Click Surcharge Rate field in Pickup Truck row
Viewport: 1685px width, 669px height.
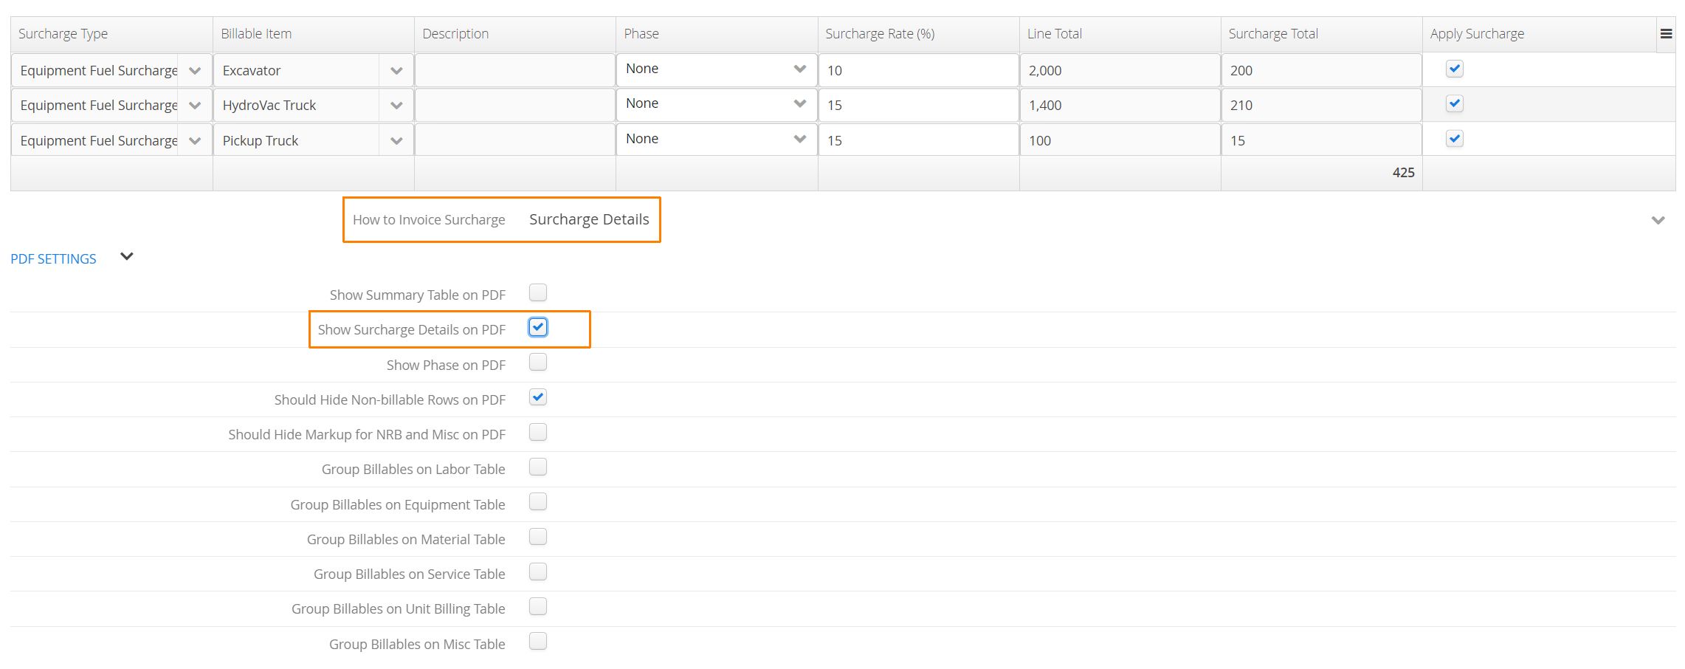click(x=918, y=140)
